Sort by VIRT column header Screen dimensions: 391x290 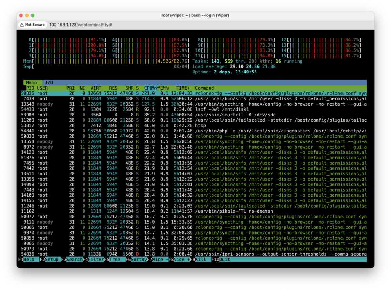click(96, 88)
